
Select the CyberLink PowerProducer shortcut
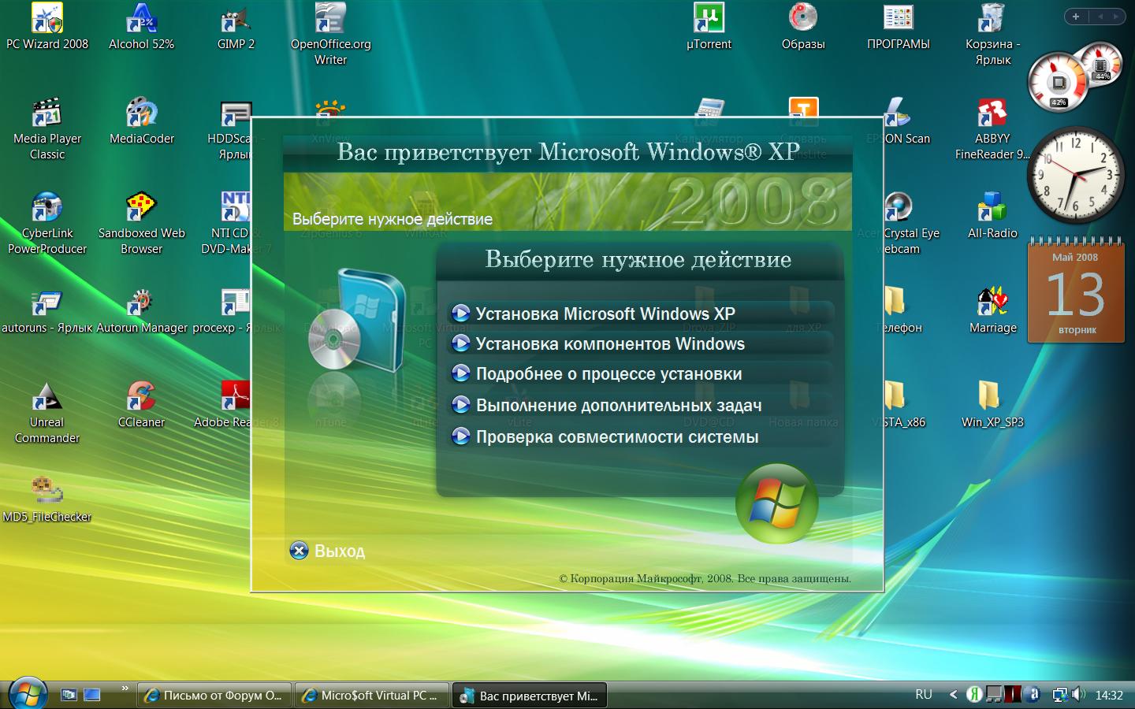(x=47, y=223)
